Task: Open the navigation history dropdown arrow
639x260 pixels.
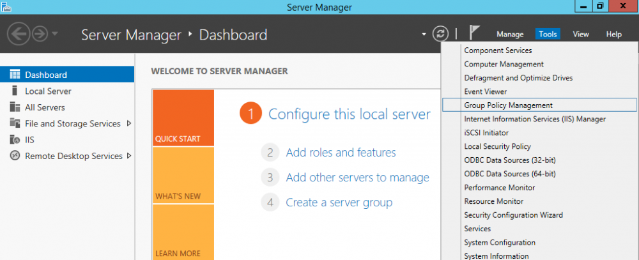Action: 54,34
